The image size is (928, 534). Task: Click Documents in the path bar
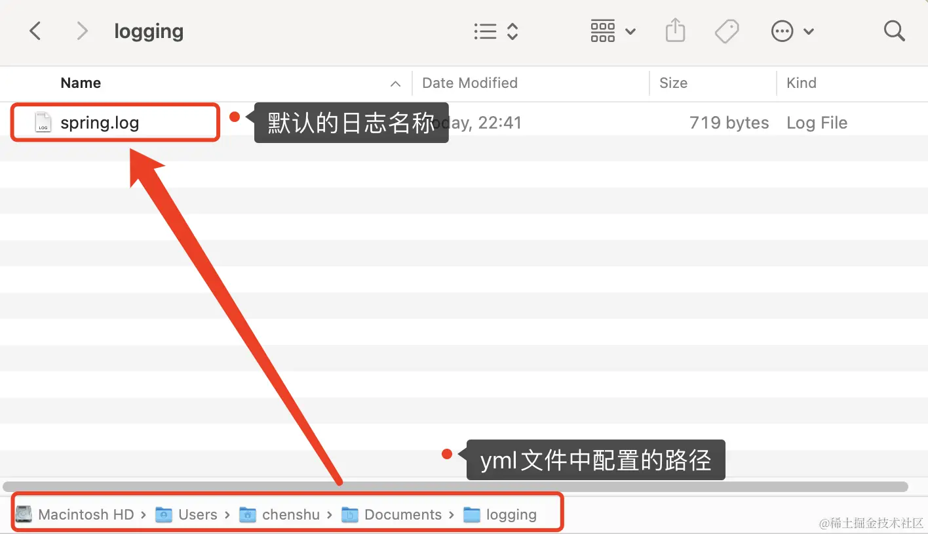click(403, 515)
